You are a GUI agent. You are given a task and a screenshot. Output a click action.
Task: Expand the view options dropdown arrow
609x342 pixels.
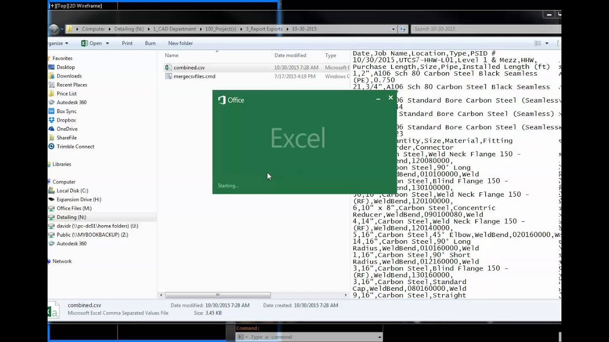click(547, 43)
